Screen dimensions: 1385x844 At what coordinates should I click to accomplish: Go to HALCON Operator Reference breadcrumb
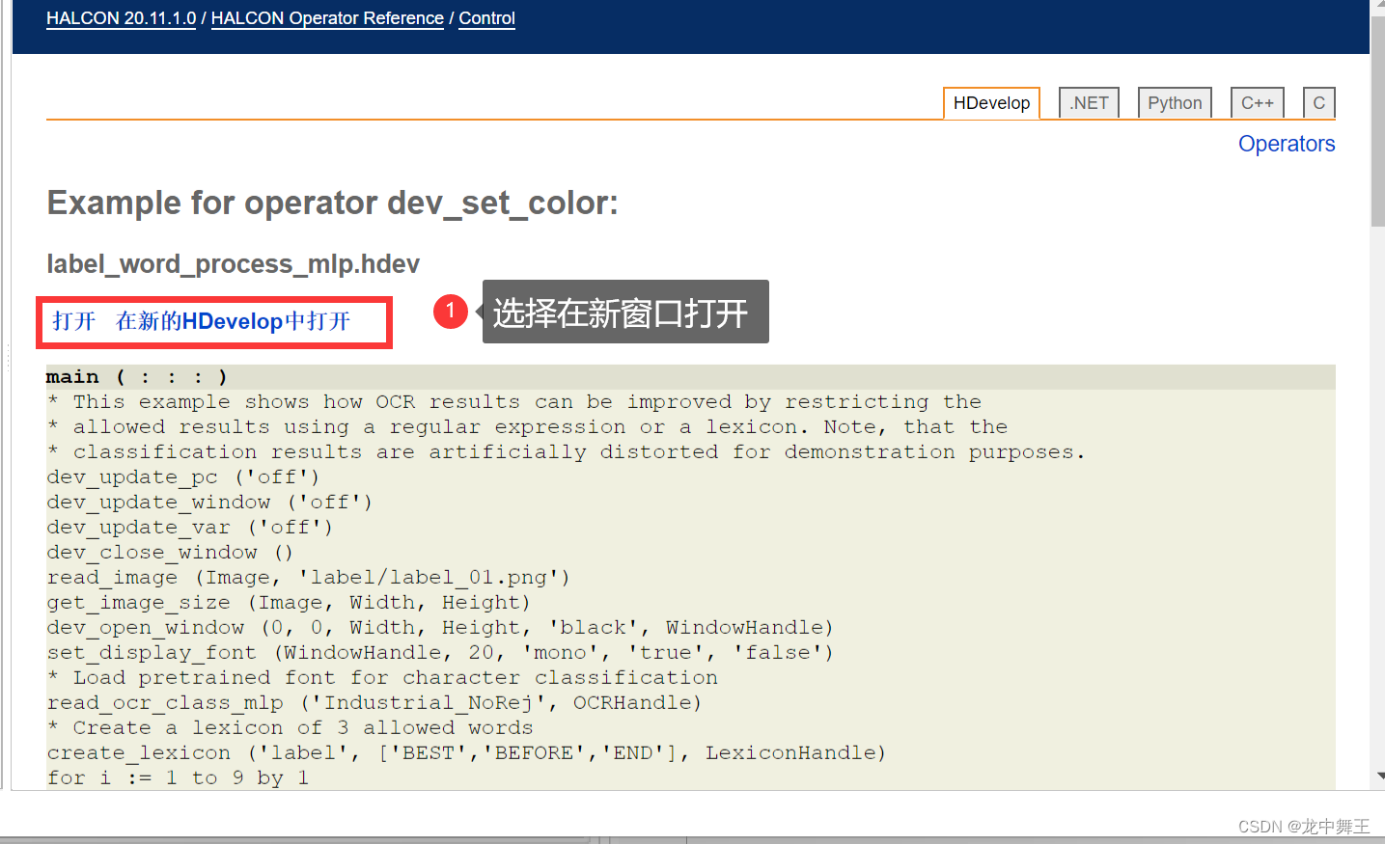tap(327, 18)
